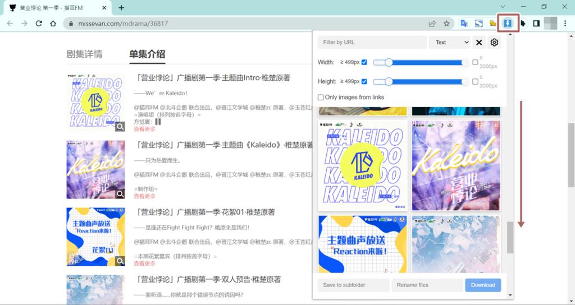Select light blue floral image in popup
Screen dimensions: 575x305
pos(456,244)
